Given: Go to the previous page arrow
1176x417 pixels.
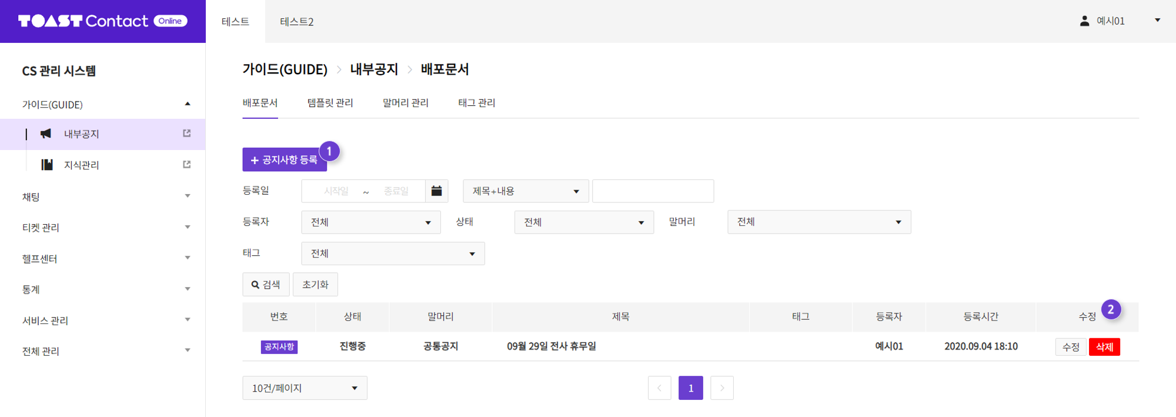Looking at the screenshot, I should click(660, 388).
